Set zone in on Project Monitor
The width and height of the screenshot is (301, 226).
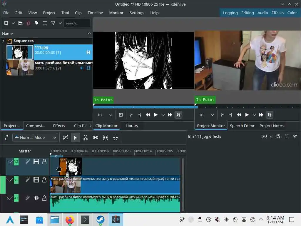222,115
